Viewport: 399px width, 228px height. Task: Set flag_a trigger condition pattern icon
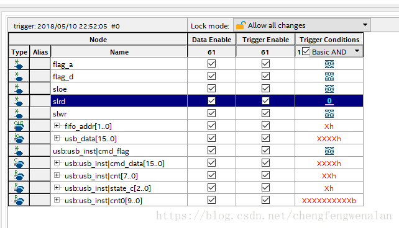pyautogui.click(x=329, y=64)
